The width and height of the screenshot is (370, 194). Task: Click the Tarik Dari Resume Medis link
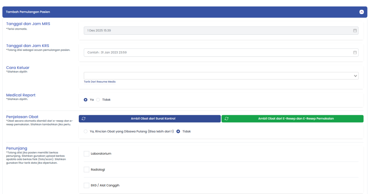point(100,82)
